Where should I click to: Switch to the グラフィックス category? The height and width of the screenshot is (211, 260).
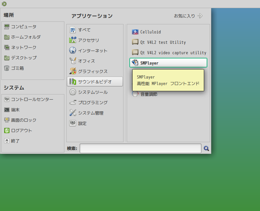[x=92, y=71]
